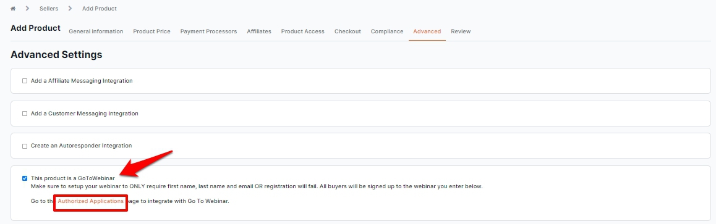Open the Authorized Applications link
The image size is (716, 224).
click(x=90, y=201)
